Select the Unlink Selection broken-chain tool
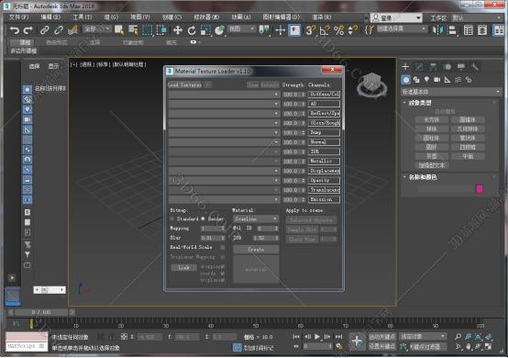 59,30
